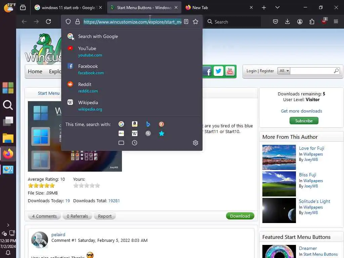Image resolution: width=344 pixels, height=258 pixels.
Task: Open the Firefox View icon
Action: (x=23, y=8)
